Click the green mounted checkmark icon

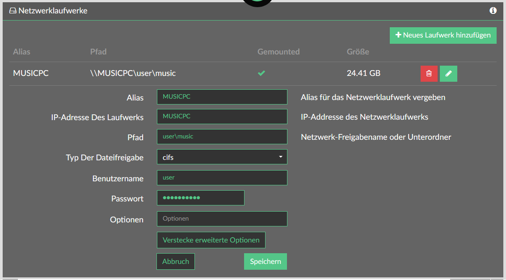tap(261, 73)
